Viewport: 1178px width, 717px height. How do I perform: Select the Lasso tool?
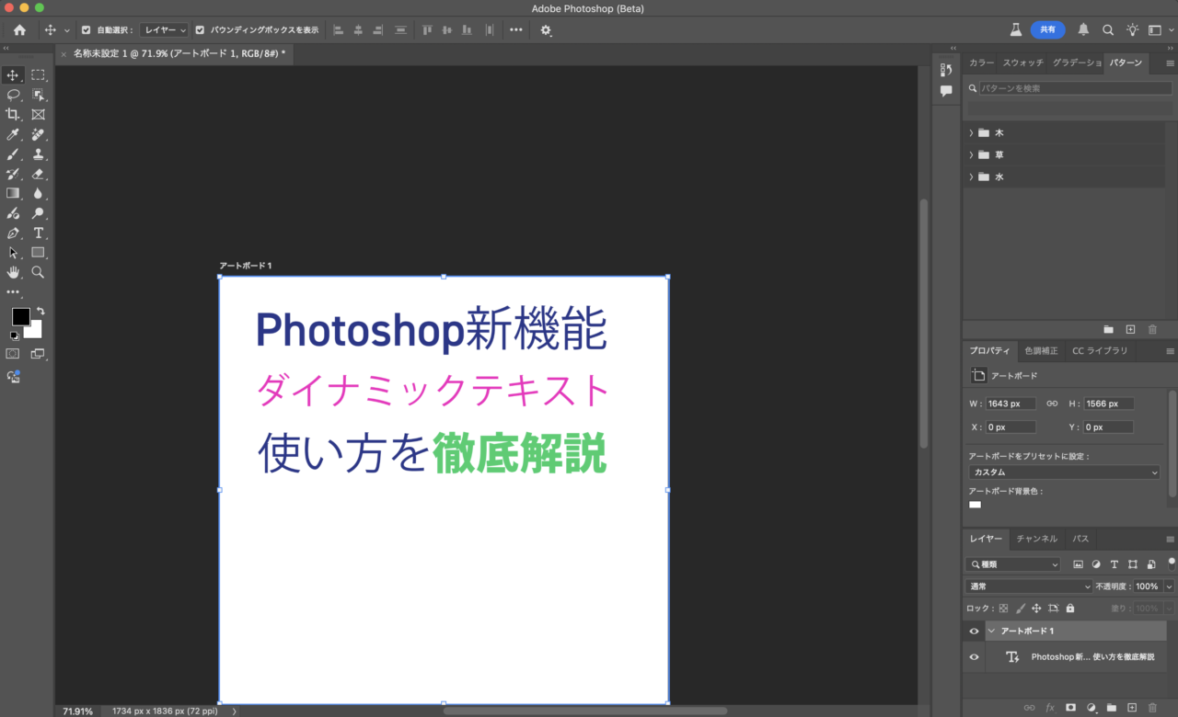pos(13,95)
